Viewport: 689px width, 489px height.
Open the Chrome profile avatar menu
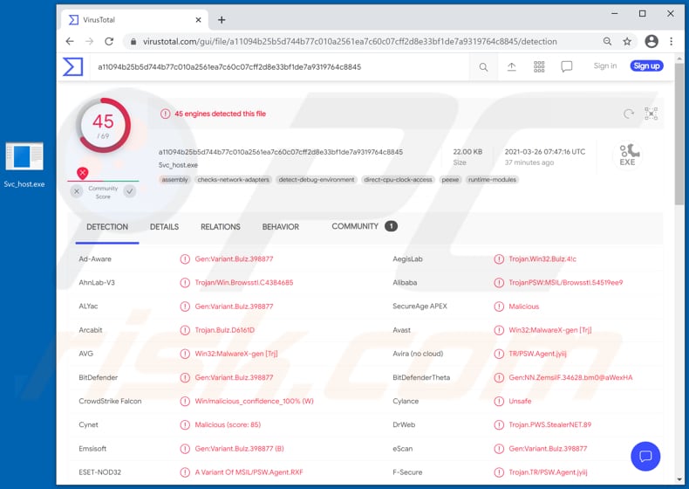[651, 41]
